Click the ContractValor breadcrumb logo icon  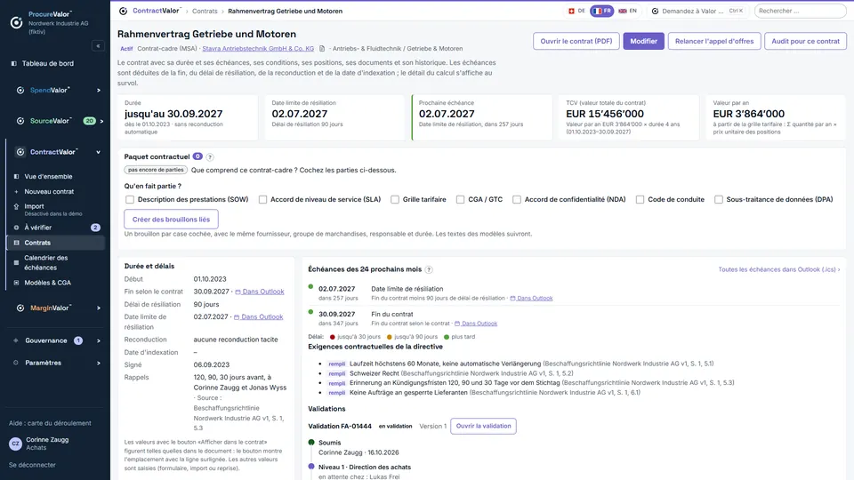[123, 11]
